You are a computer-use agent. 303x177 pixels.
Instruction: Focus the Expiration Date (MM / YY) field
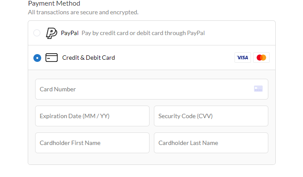(92, 116)
